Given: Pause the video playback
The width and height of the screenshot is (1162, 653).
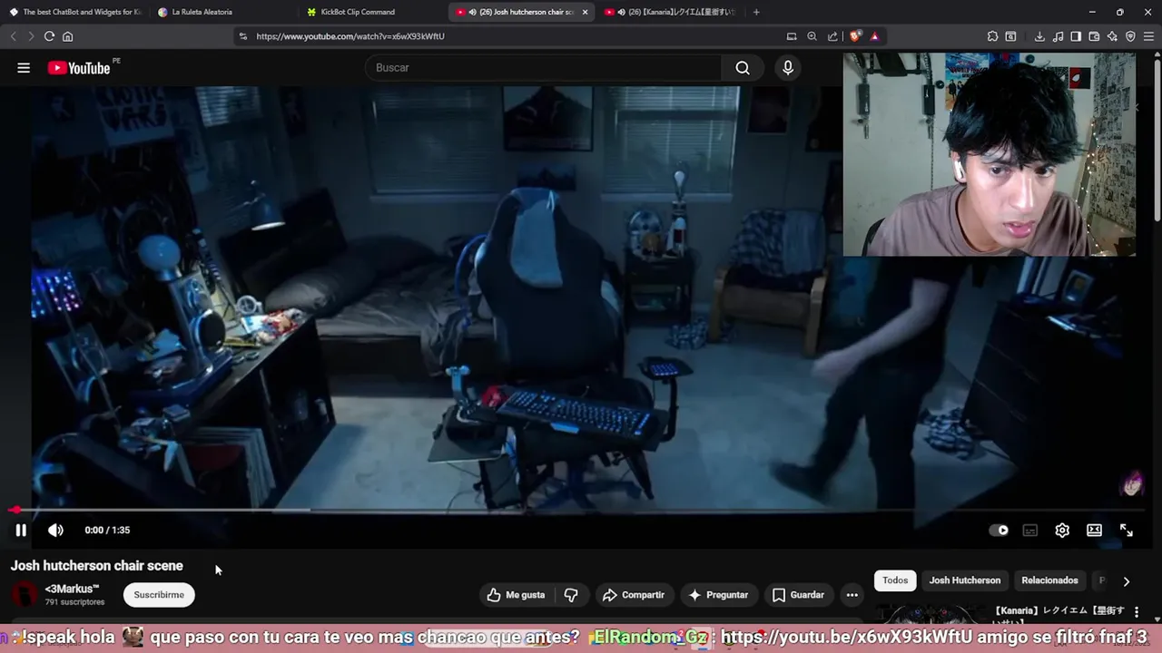Looking at the screenshot, I should 21,531.
